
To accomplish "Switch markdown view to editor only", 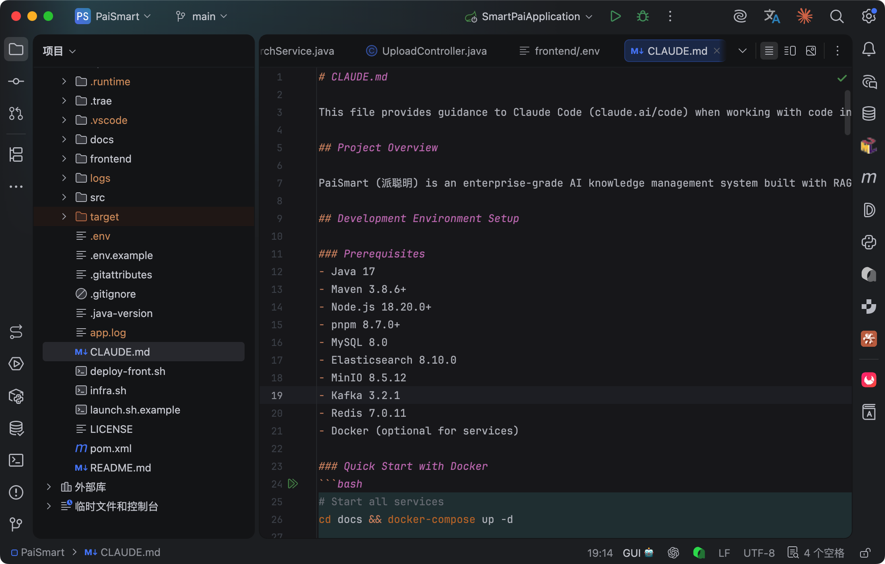I will coord(769,51).
